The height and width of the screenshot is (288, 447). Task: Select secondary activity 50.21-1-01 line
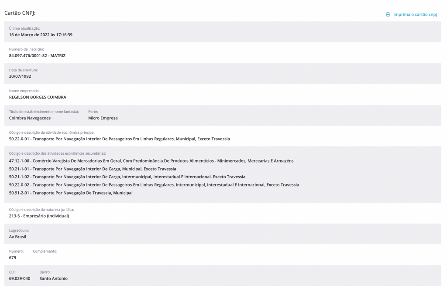93,169
